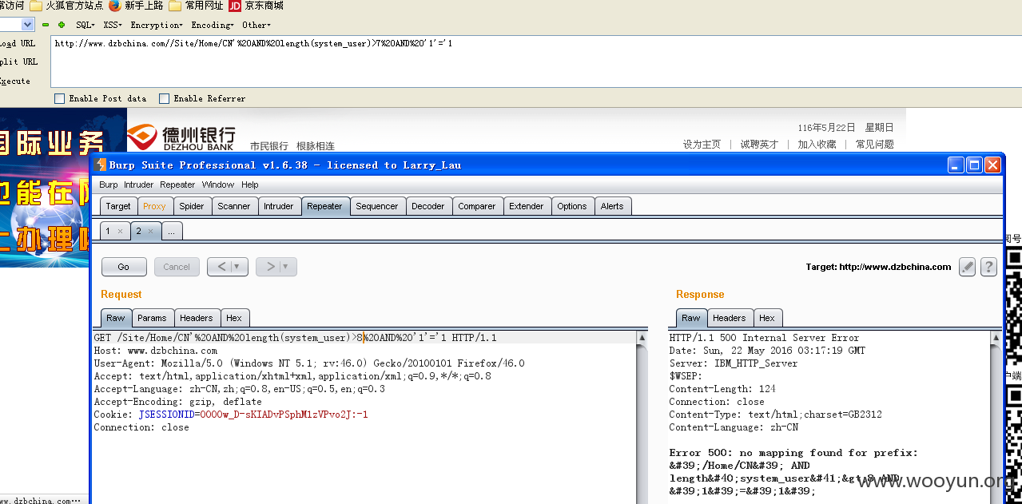The image size is (1022, 504).
Task: Open the SQL dropdown in HackBar
Action: [85, 25]
